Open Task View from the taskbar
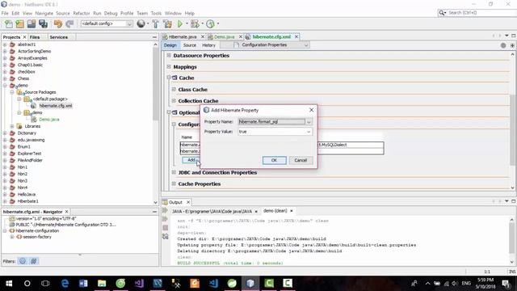 pyautogui.click(x=45, y=284)
